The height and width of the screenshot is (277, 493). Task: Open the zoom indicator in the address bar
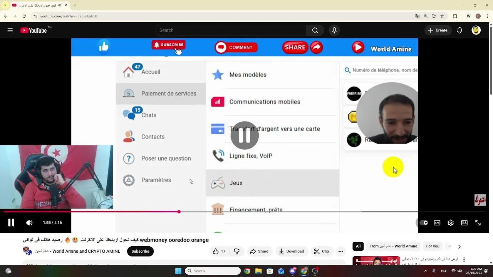click(x=426, y=16)
